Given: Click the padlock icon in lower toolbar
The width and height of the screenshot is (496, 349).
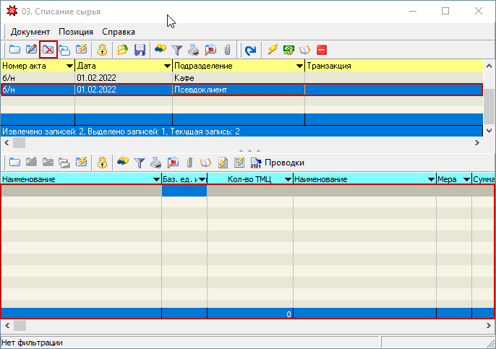Looking at the screenshot, I should point(102,163).
